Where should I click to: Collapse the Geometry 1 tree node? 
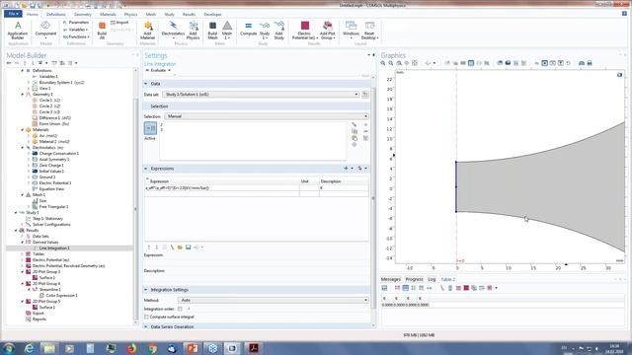coord(23,95)
